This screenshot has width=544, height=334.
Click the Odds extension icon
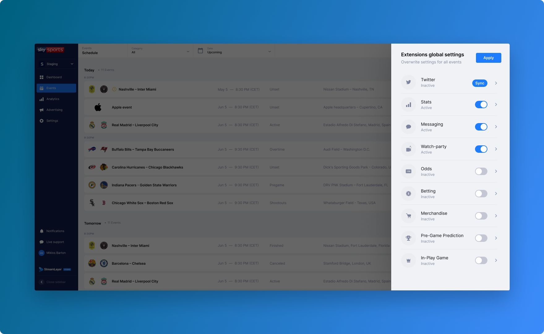pyautogui.click(x=409, y=171)
